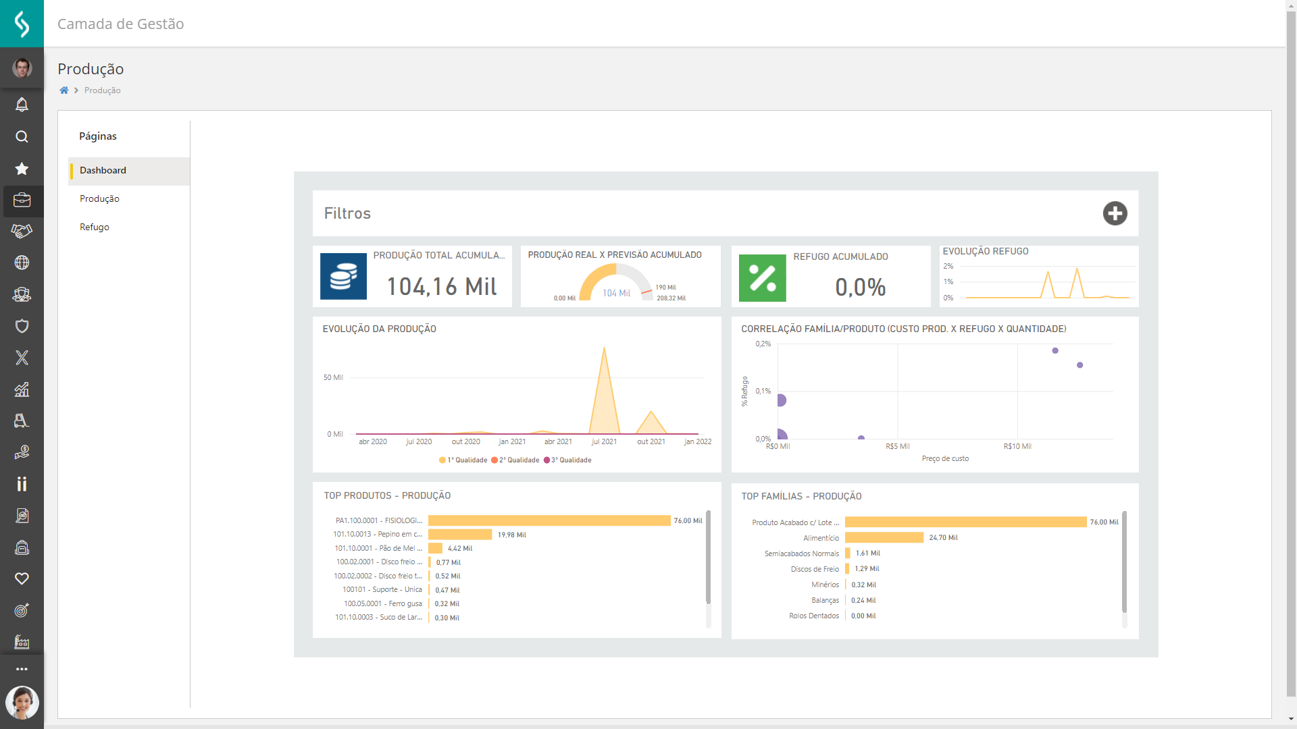
Task: Open the globe sidebar icon
Action: [x=22, y=263]
